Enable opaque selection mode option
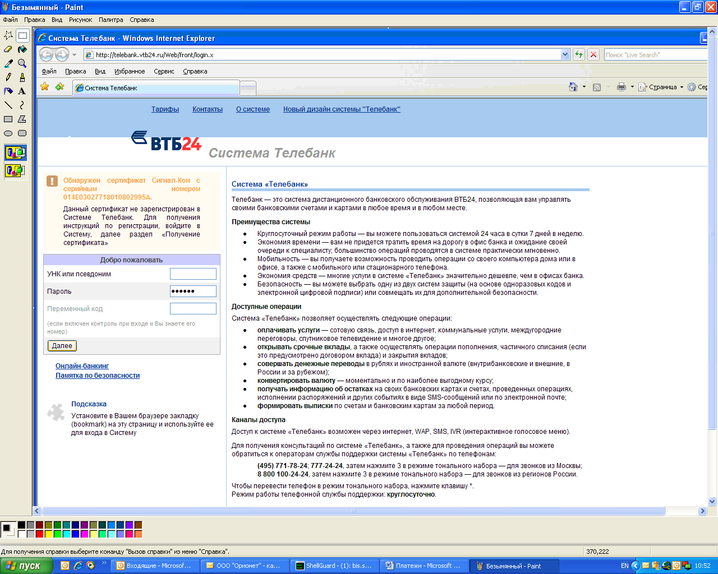The width and height of the screenshot is (718, 574). [15, 152]
